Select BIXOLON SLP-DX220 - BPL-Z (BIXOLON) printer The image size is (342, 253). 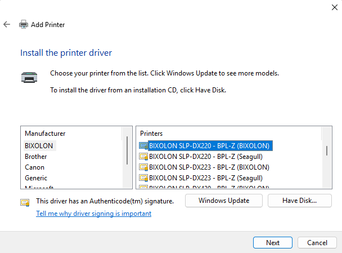[x=209, y=146]
